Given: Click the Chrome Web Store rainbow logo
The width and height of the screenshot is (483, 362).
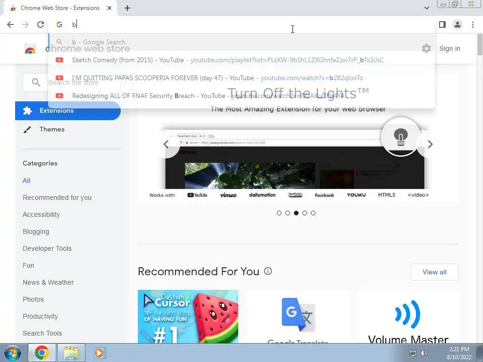Looking at the screenshot, I should 30,49.
